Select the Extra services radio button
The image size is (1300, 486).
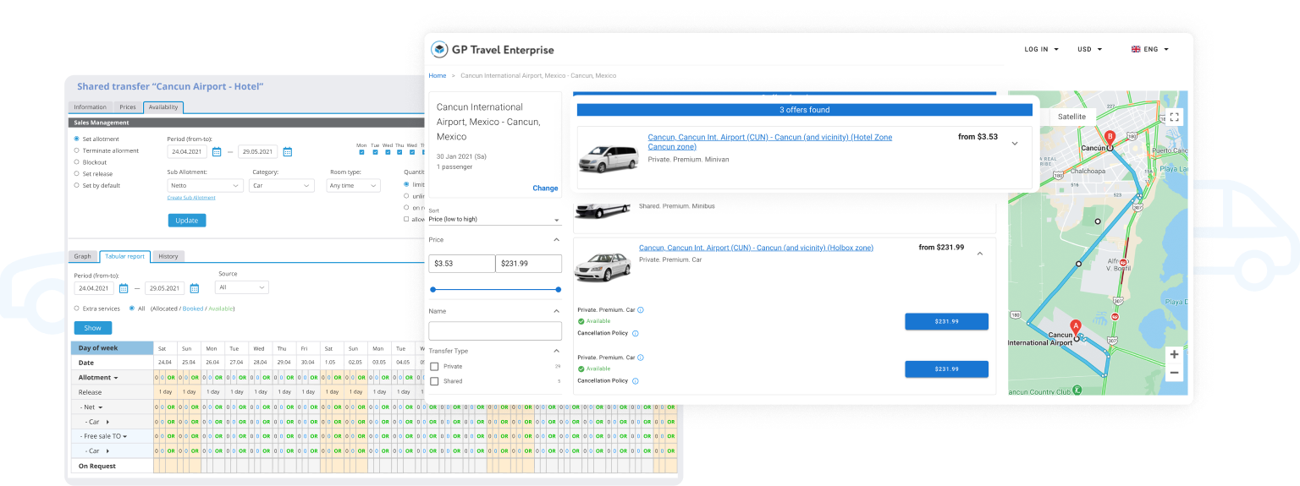point(77,309)
